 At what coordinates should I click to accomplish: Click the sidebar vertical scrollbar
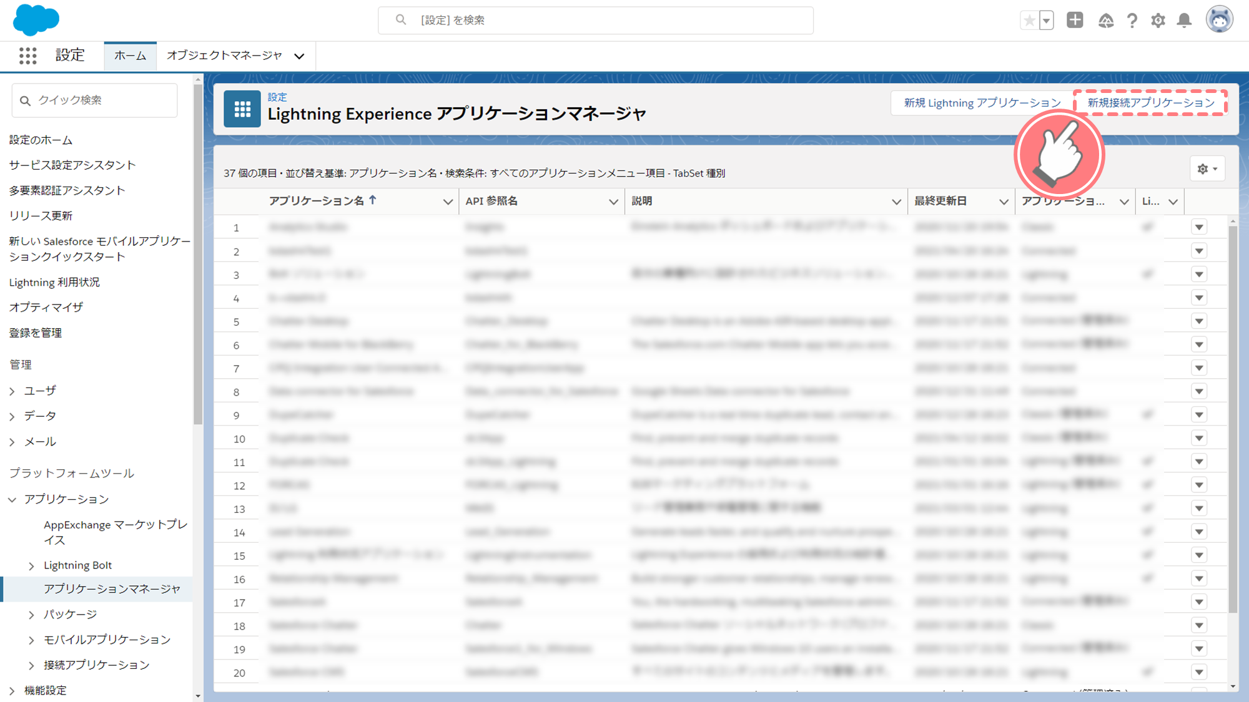(x=198, y=255)
